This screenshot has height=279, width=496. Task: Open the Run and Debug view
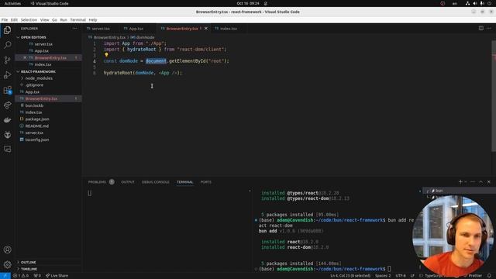tap(7, 75)
